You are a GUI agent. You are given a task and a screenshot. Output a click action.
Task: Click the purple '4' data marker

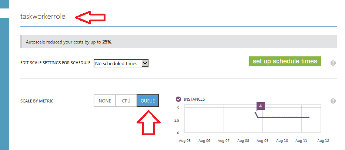pos(261,106)
